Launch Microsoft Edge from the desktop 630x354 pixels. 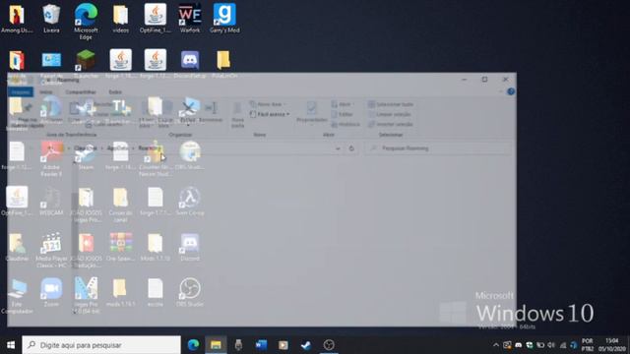tap(86, 22)
